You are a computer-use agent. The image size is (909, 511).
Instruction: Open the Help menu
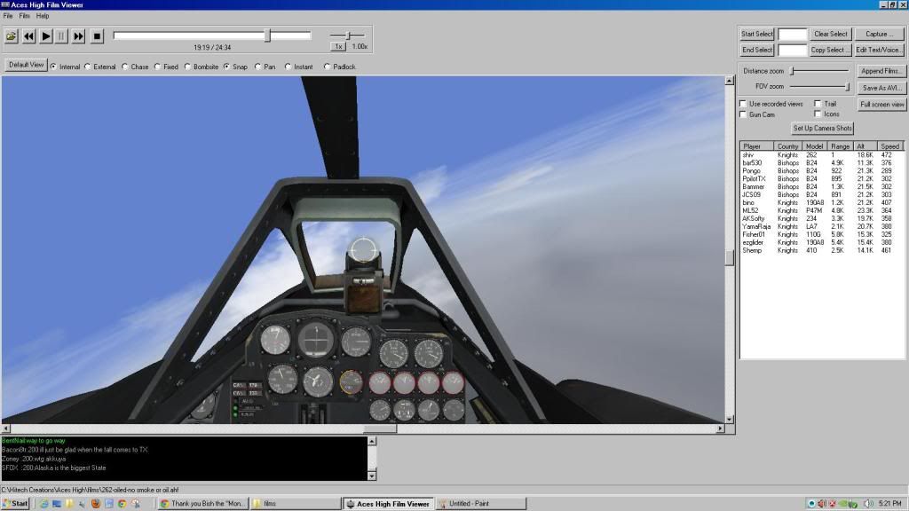pyautogui.click(x=43, y=16)
